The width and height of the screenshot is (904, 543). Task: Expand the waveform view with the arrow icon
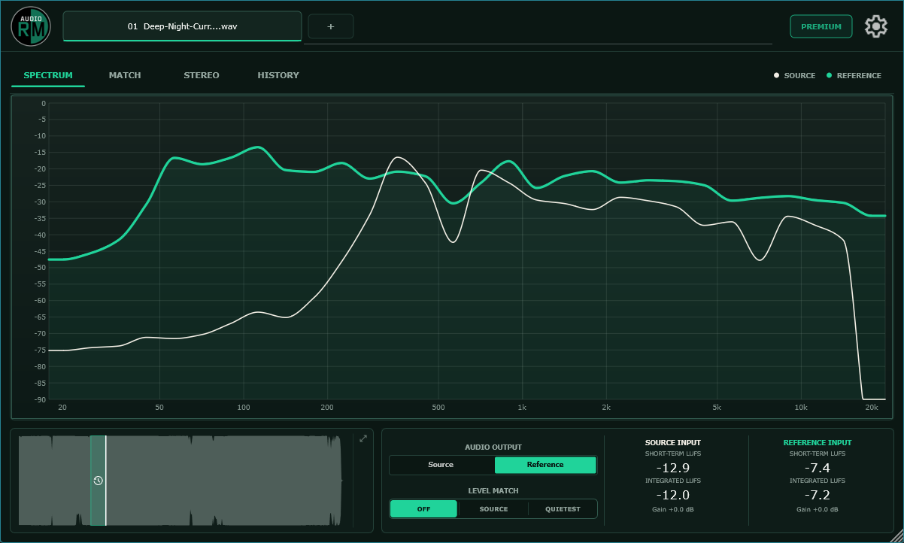pos(363,438)
